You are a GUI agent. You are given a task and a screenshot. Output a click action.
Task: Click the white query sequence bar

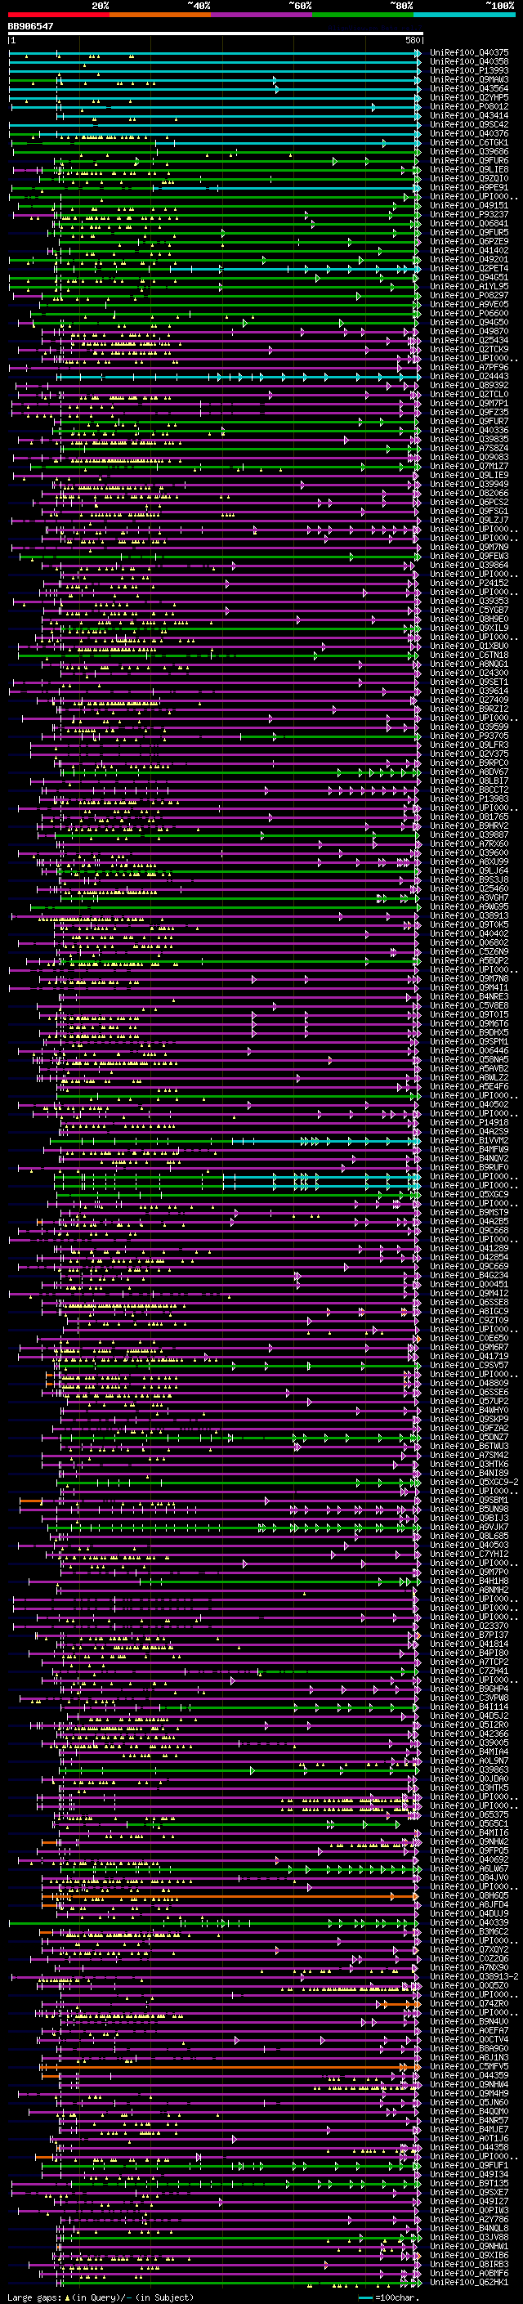(216, 34)
